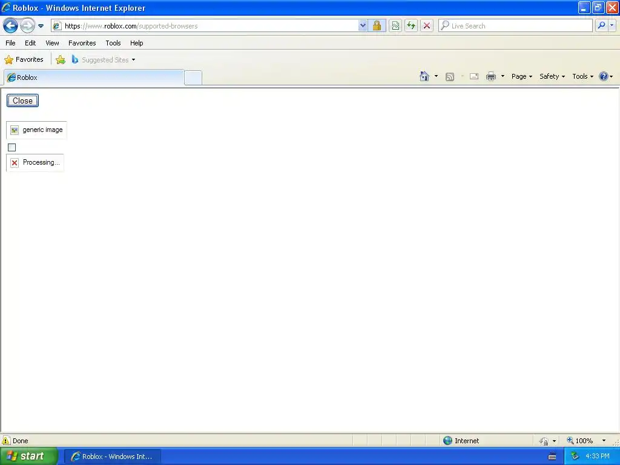Click the Internet zone globe icon
Viewport: 620px width, 465px height.
click(447, 441)
